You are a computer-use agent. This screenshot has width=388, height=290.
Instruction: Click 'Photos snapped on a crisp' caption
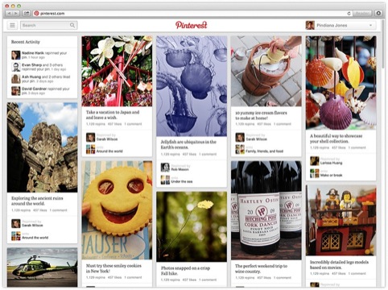185,271
